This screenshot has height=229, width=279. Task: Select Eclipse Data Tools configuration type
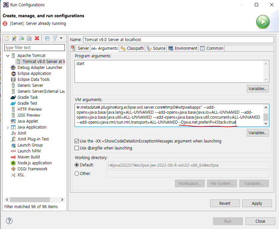pos(33,80)
